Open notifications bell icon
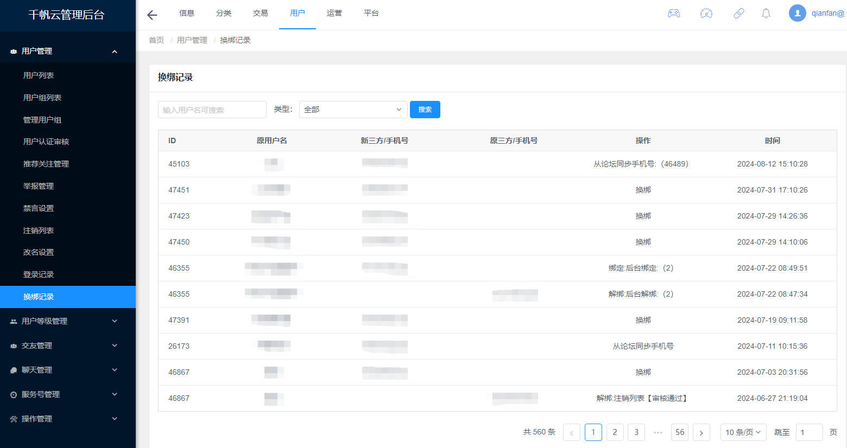Image resolution: width=847 pixels, height=448 pixels. pyautogui.click(x=766, y=14)
